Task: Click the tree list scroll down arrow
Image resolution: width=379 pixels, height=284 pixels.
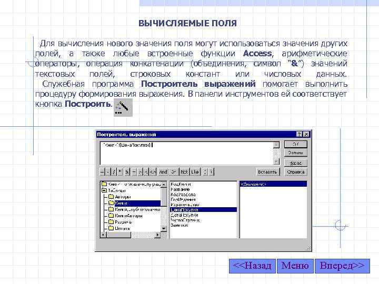Action: pyautogui.click(x=164, y=228)
